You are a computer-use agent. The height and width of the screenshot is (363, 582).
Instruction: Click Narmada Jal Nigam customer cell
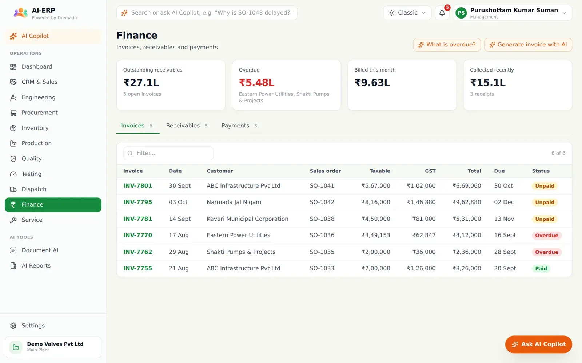(234, 202)
